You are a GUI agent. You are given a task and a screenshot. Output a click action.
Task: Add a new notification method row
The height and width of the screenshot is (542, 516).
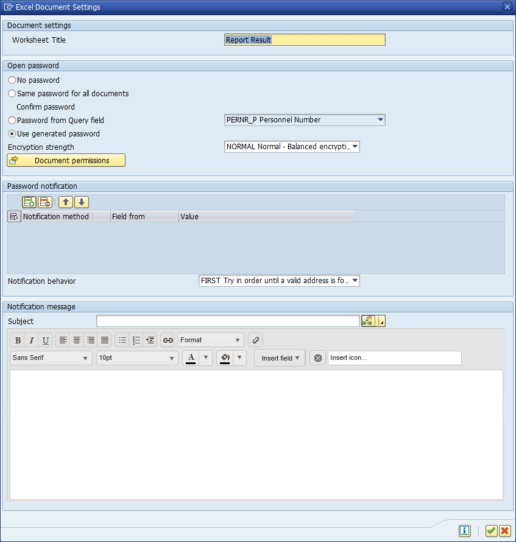29,202
